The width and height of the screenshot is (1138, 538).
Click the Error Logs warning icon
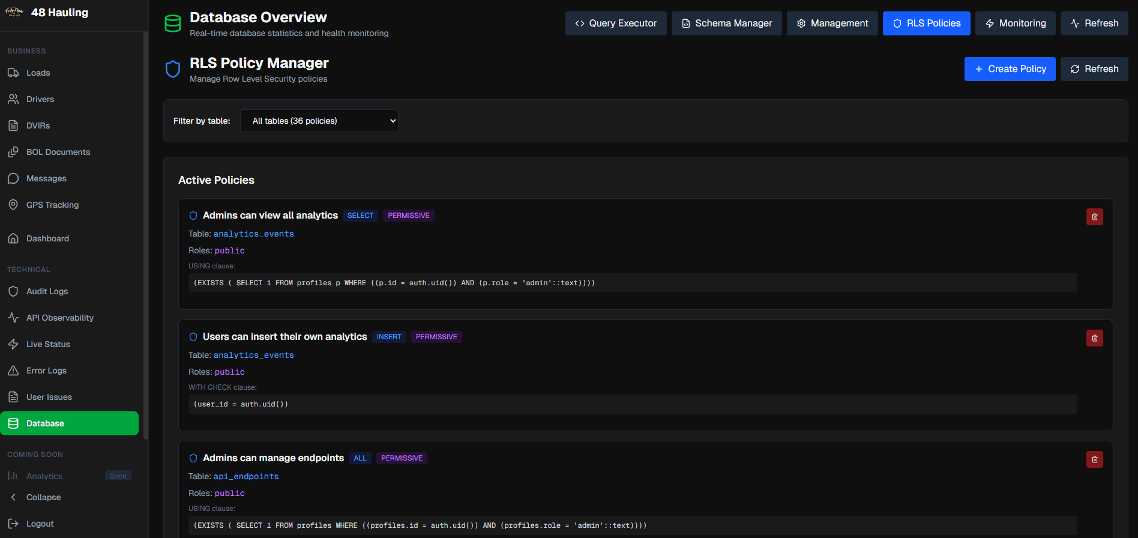[13, 370]
